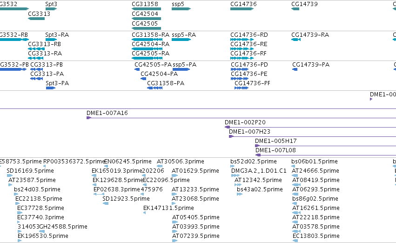Select the CG14736-RD transcript
396x243 pixels.
pos(242,40)
